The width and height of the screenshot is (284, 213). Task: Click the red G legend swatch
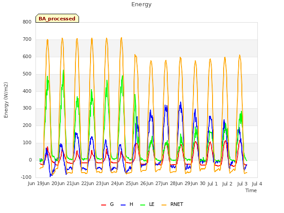[x=103, y=205]
